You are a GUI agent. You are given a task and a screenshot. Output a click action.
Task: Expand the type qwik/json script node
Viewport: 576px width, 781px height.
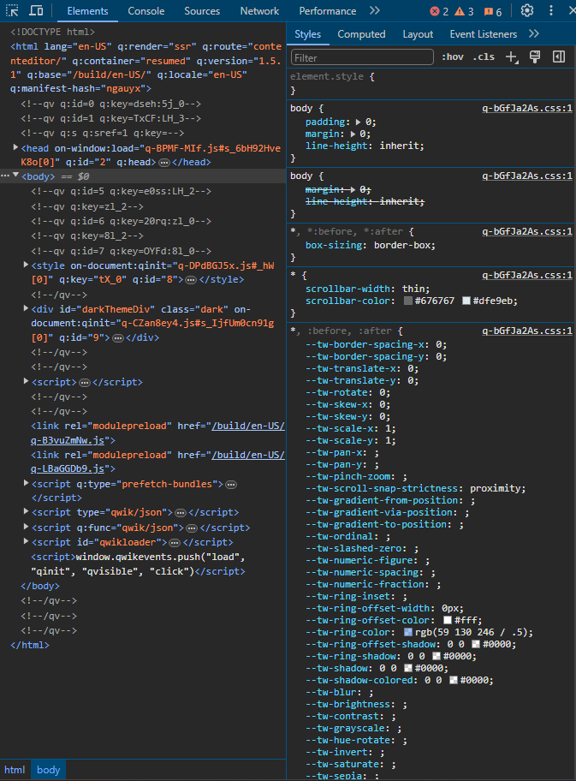(26, 511)
